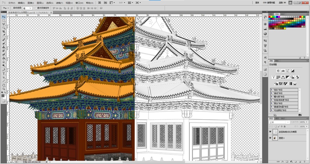Click the Exposure adjustment icon
Screen dimensions: 310x164
coord(292,71)
